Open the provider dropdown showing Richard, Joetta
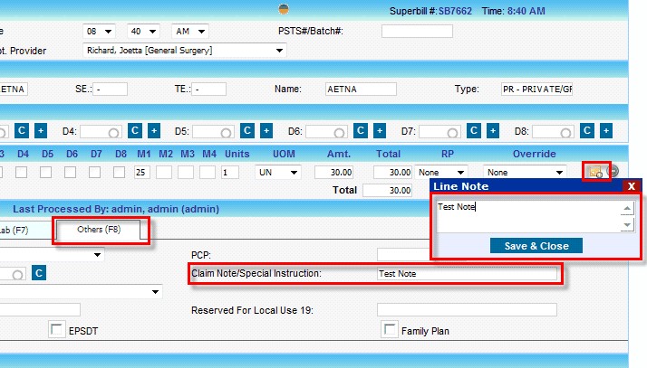Image resolution: width=647 pixels, height=368 pixels. pyautogui.click(x=184, y=51)
